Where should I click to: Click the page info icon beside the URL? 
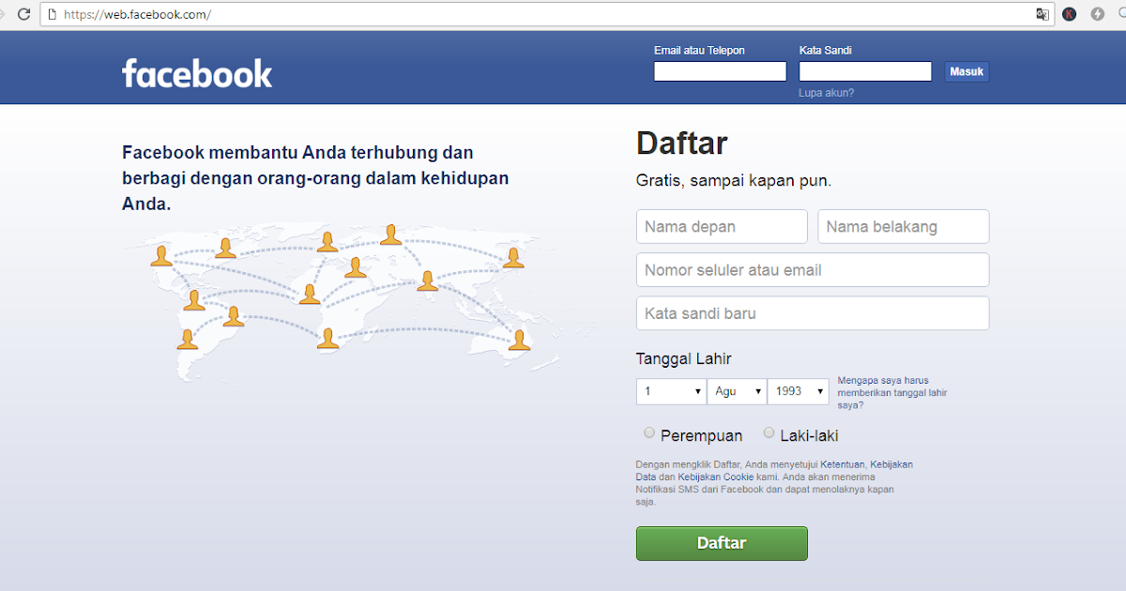[x=52, y=14]
